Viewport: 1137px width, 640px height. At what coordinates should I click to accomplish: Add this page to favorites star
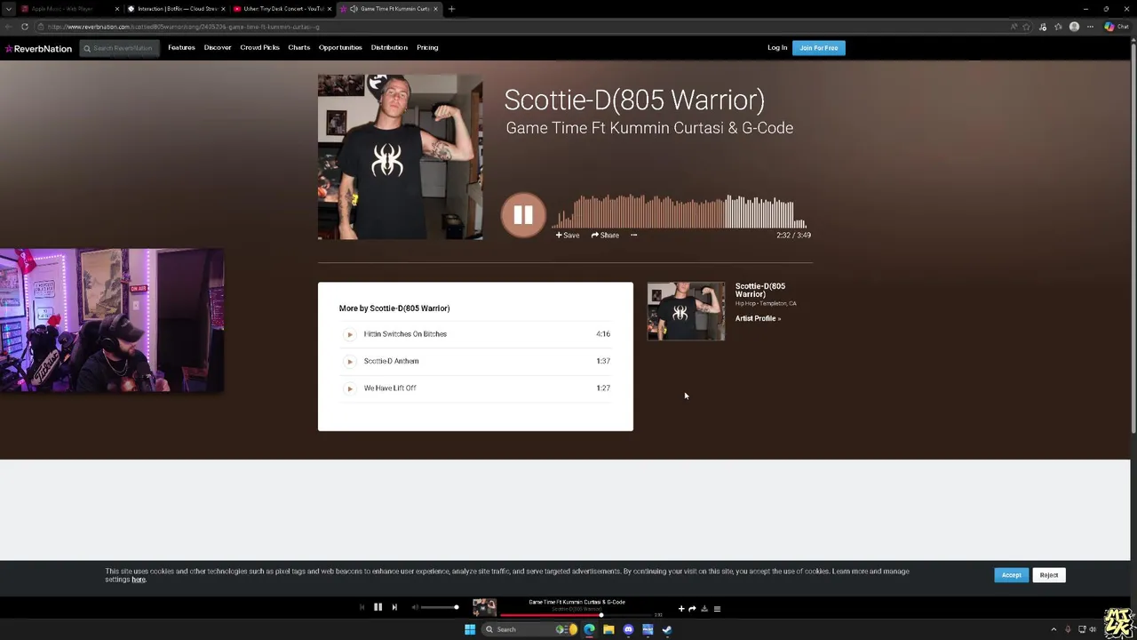click(1026, 27)
